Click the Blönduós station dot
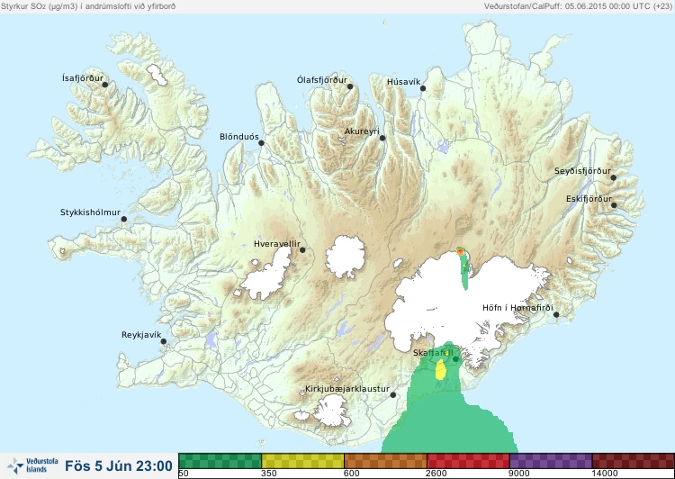 pos(261,143)
